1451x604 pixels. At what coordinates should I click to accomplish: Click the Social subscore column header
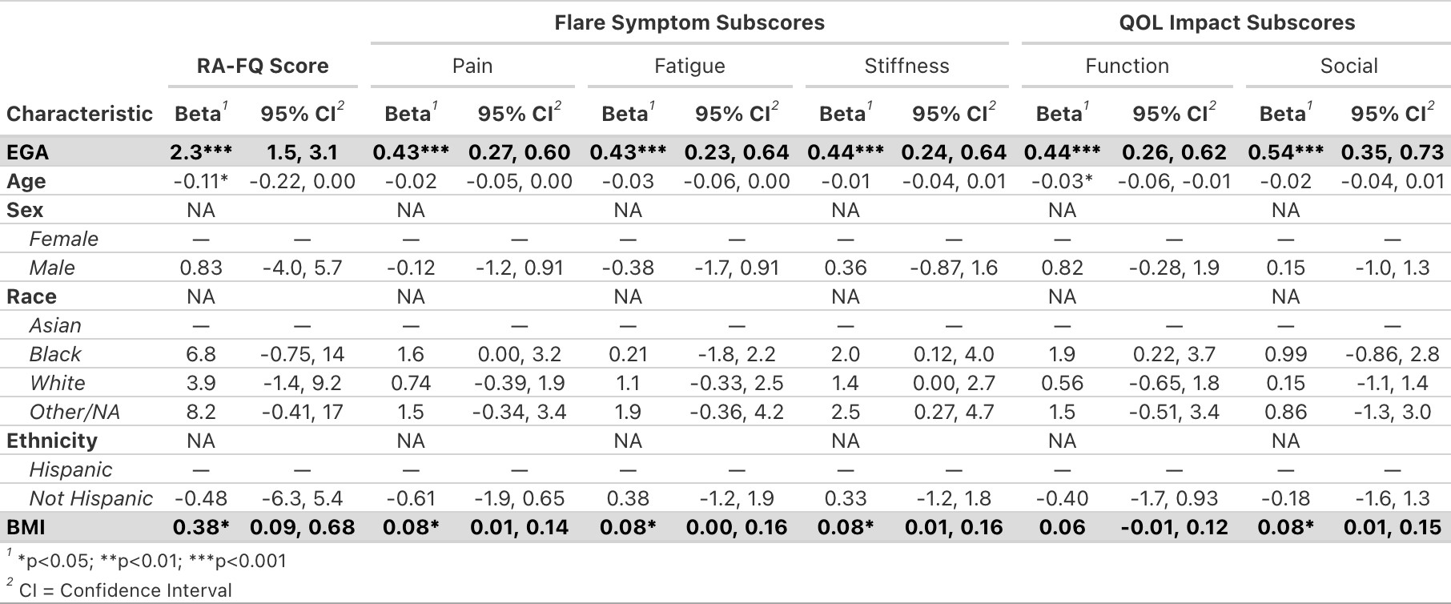coord(1349,66)
